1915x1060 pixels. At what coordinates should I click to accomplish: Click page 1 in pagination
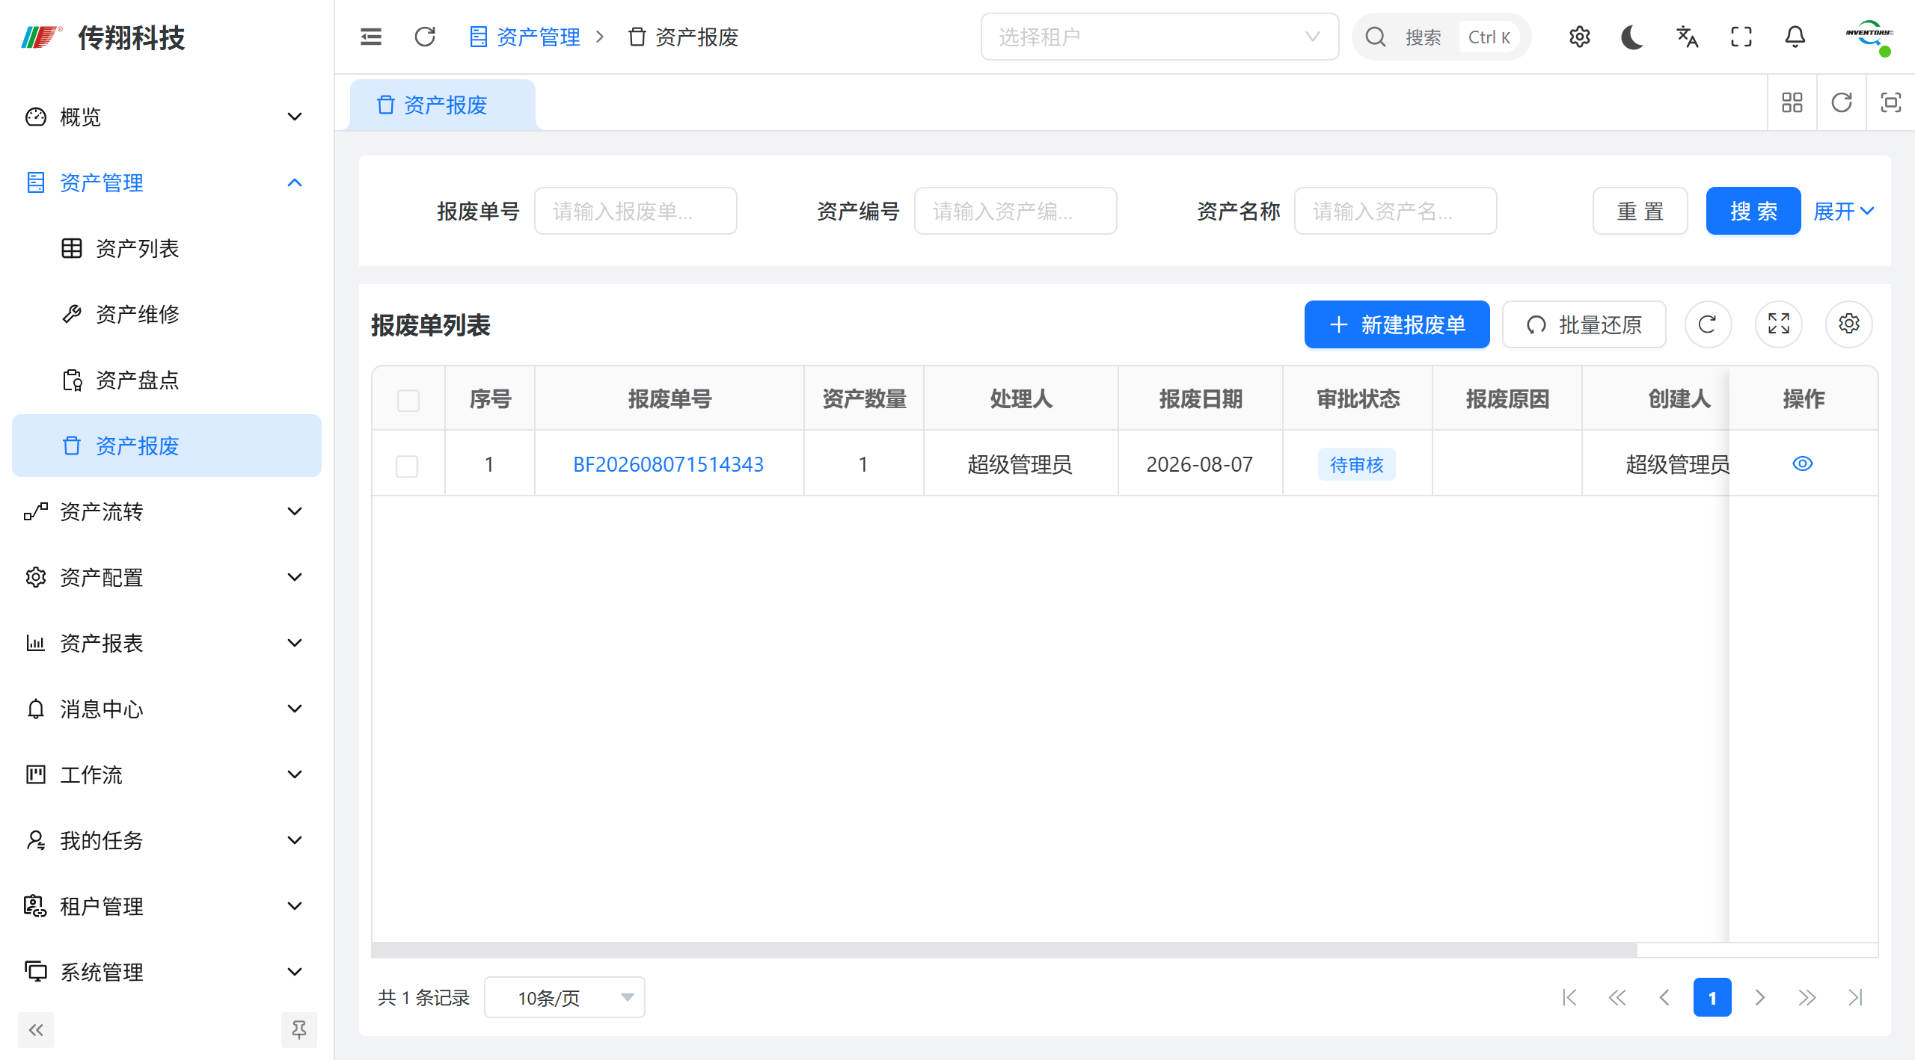1712,997
